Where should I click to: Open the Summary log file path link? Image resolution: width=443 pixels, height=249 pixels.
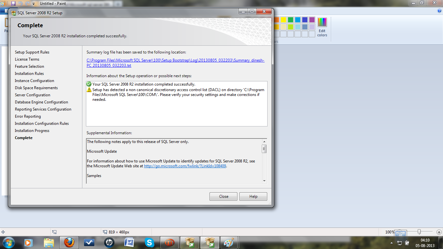point(175,63)
